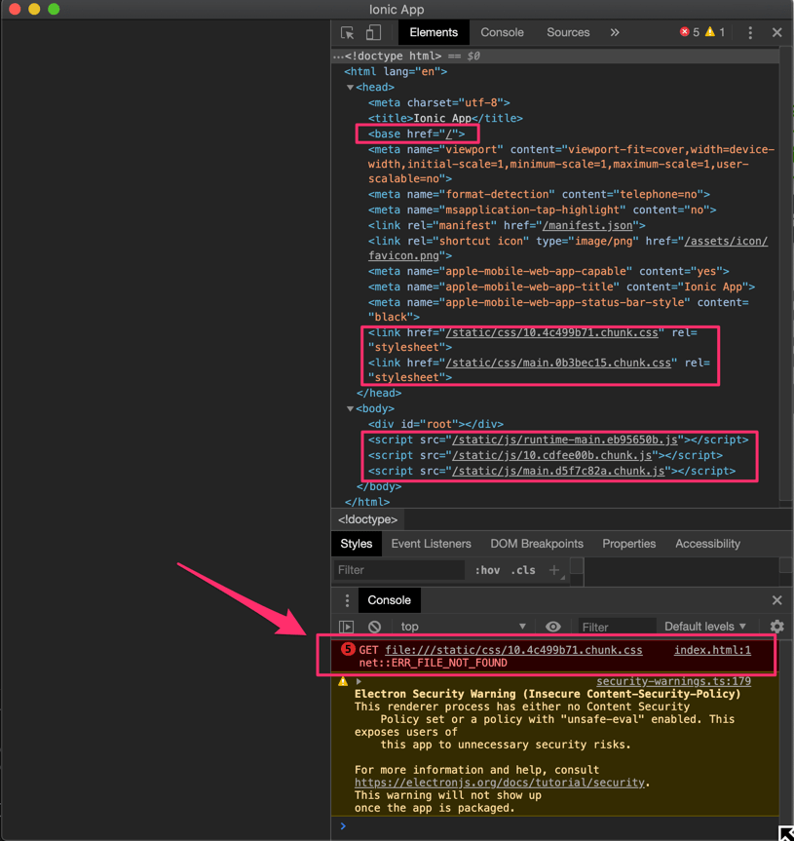Open the file:///static/css/10.4c499b71.chunk.css error URL
Image resolution: width=794 pixels, height=841 pixels.
pyautogui.click(x=513, y=650)
